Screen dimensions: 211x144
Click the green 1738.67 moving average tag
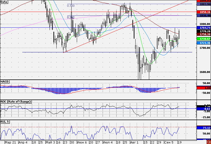point(204,39)
